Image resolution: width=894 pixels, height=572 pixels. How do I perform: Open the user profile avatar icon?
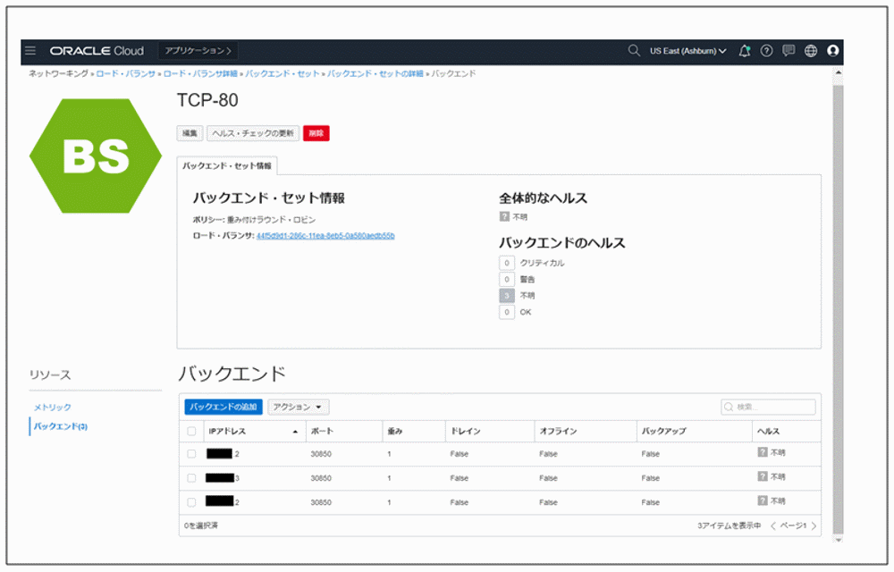click(x=832, y=51)
